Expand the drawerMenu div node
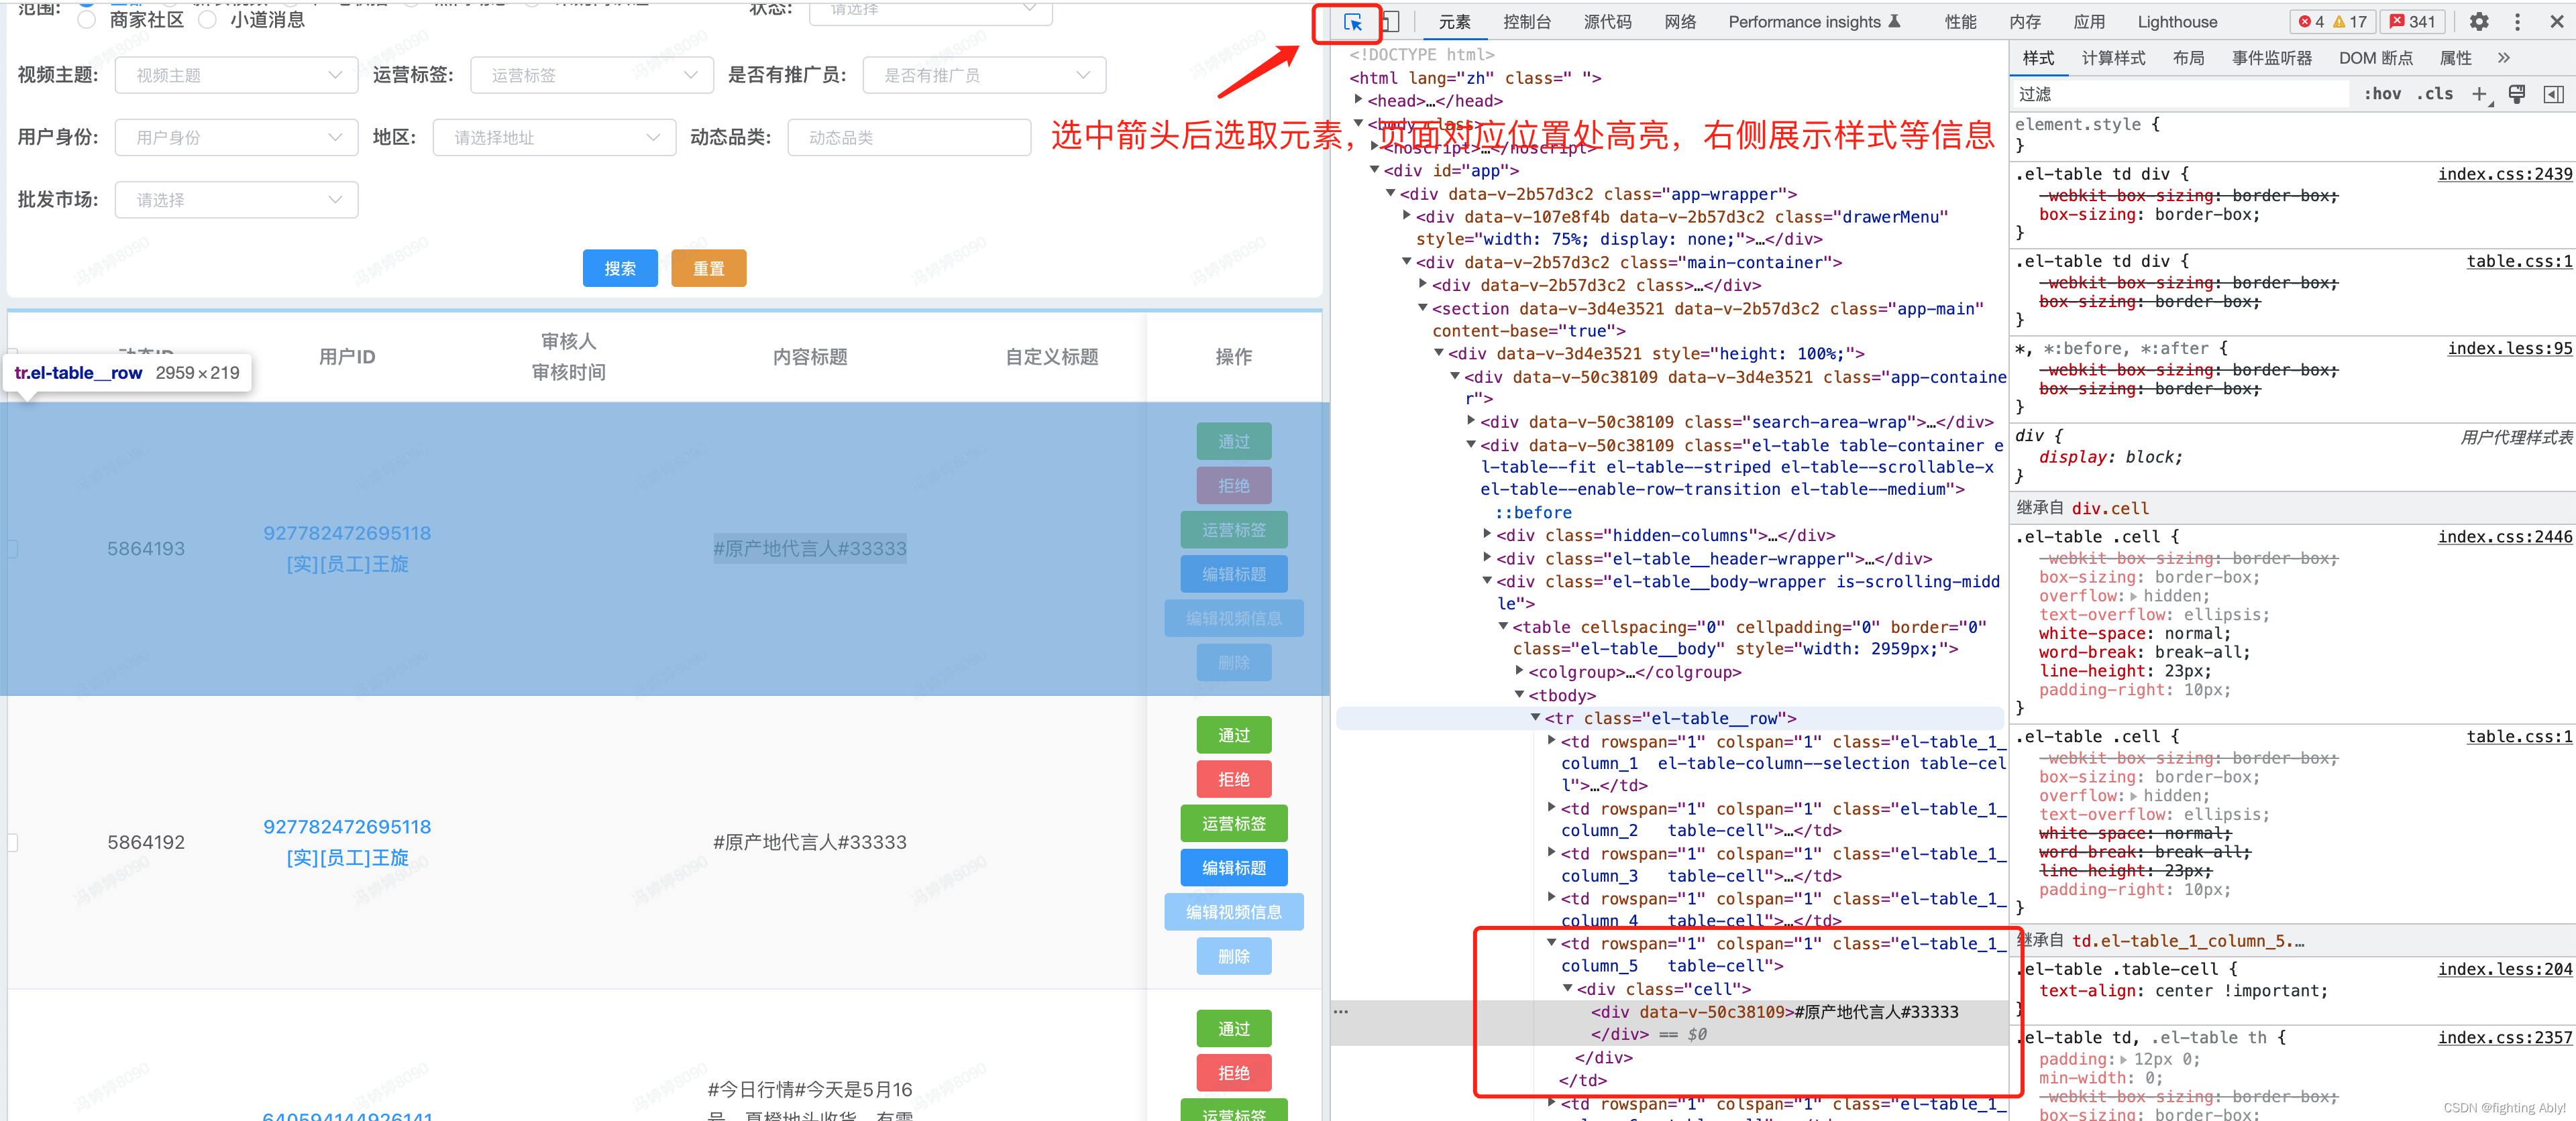The image size is (2576, 1121). click(x=1406, y=215)
